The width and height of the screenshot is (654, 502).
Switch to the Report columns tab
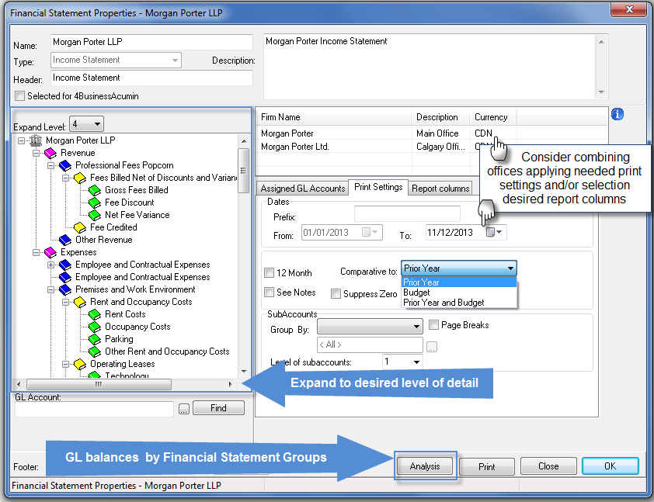440,189
